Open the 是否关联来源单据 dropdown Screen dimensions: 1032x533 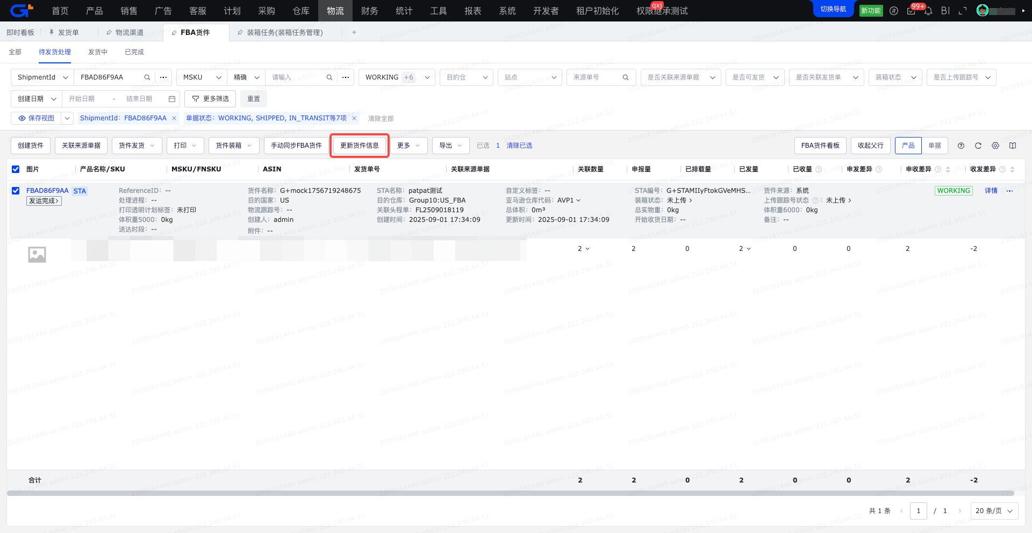(x=680, y=77)
